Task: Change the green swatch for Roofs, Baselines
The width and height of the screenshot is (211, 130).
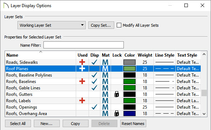Action: (x=130, y=82)
